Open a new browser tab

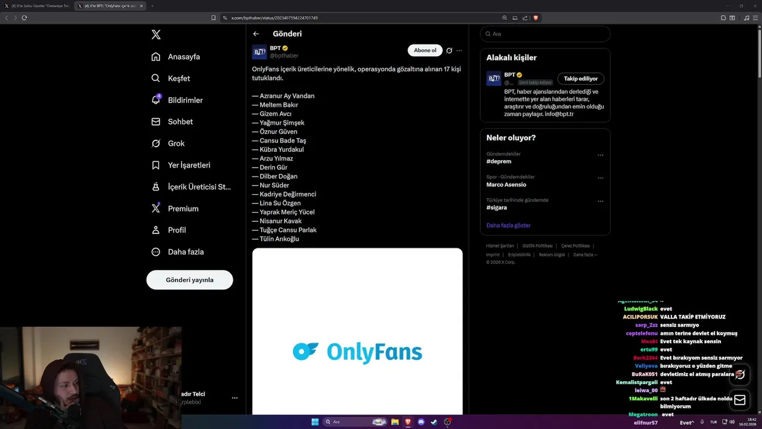pos(152,6)
